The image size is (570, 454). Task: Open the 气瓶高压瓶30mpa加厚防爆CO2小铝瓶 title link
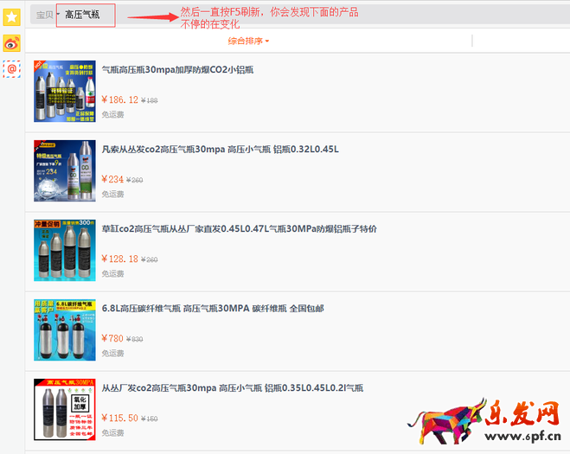[190, 69]
